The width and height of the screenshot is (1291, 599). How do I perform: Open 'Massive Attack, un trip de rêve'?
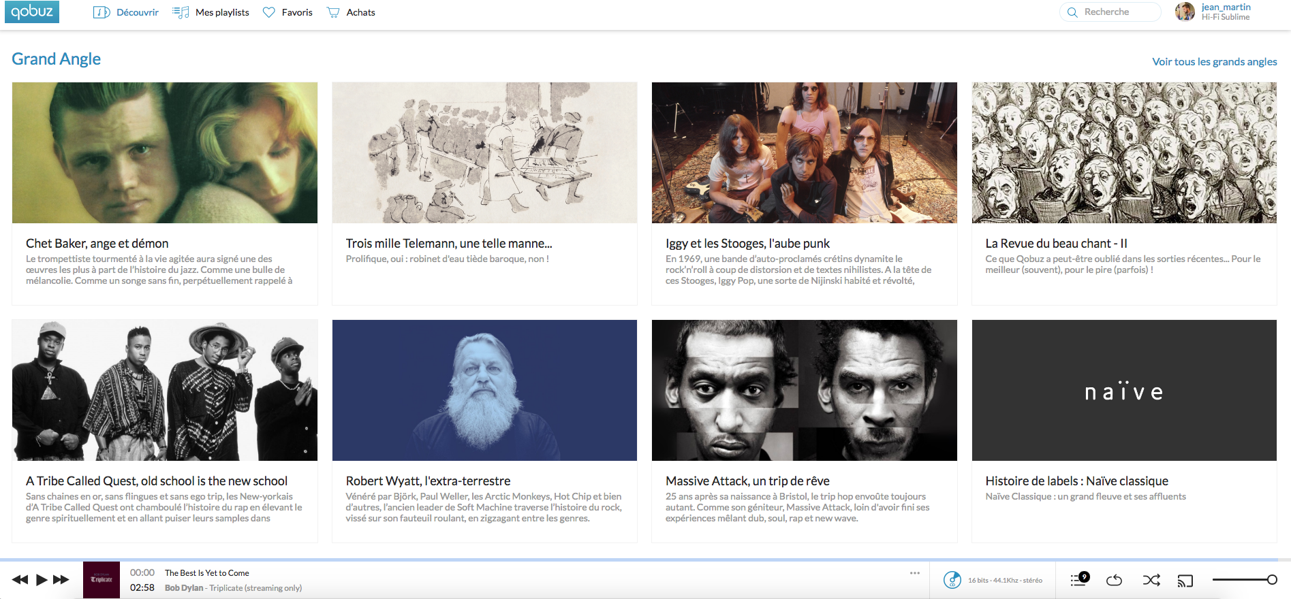point(747,481)
